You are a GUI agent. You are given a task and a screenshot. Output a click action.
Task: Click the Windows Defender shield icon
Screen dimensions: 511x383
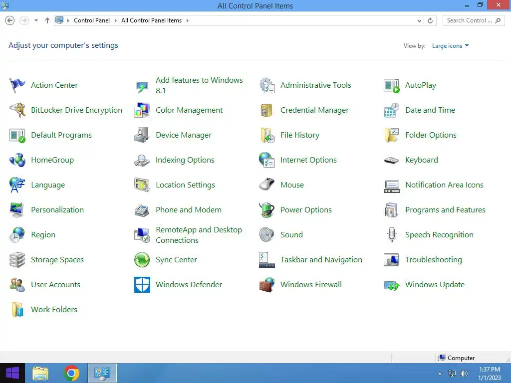coord(142,285)
